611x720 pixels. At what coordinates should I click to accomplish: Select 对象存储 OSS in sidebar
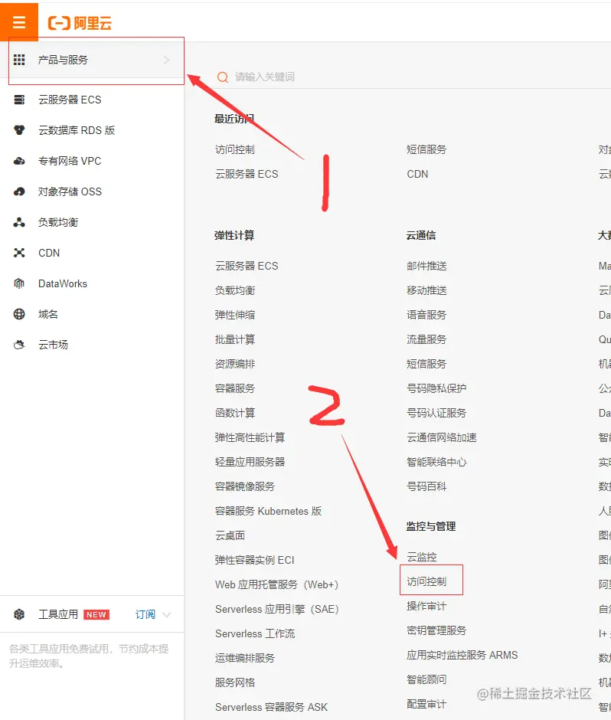70,191
